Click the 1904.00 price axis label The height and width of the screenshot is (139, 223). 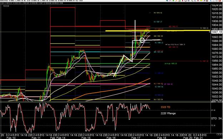(217, 25)
